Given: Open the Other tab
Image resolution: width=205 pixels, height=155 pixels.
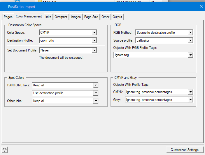Looking at the screenshot, I should pyautogui.click(x=106, y=17).
